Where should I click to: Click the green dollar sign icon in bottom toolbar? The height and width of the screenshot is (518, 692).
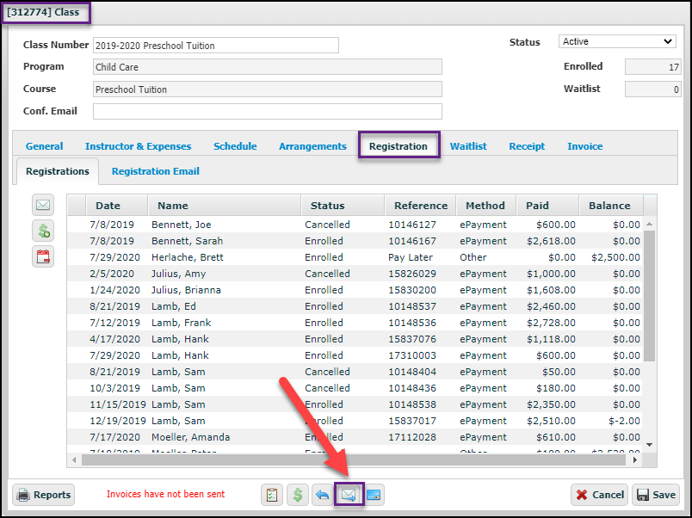pyautogui.click(x=298, y=495)
